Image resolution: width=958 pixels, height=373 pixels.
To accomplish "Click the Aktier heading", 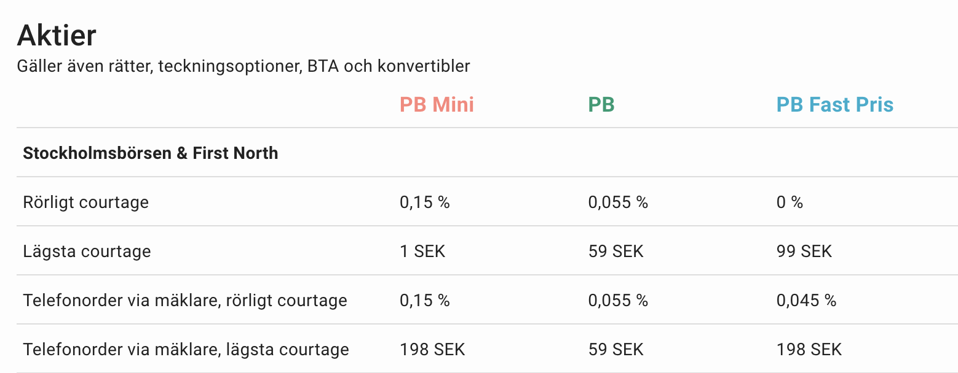I will [57, 36].
